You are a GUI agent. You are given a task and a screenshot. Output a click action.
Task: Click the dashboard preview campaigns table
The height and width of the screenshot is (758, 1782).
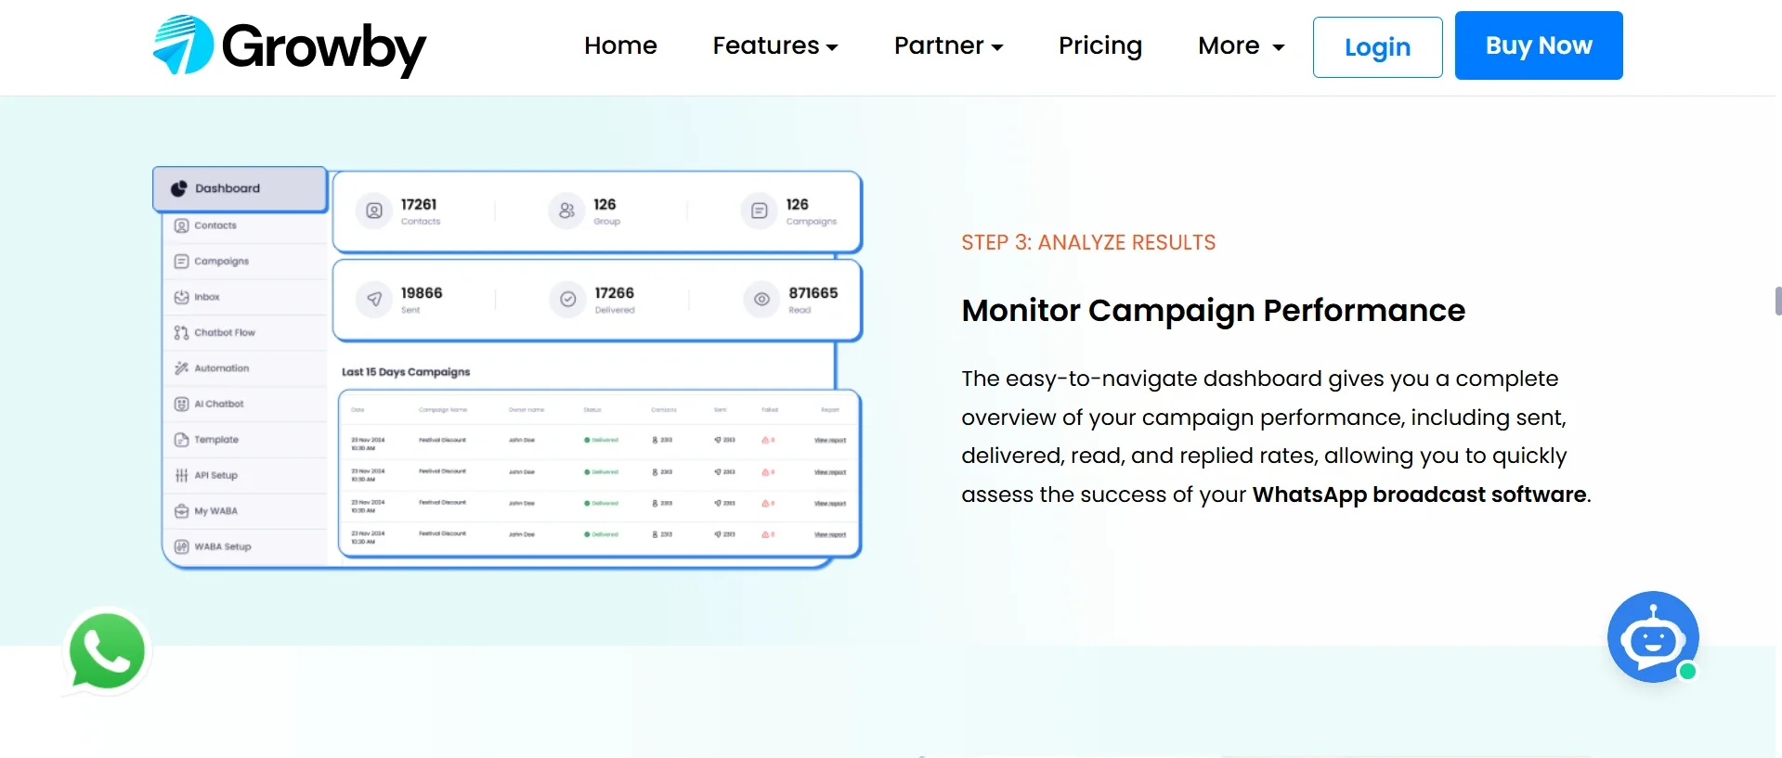point(599,473)
